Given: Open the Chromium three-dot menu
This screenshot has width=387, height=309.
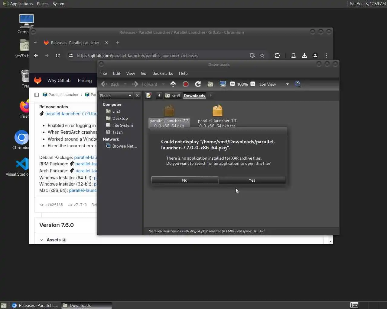Looking at the screenshot, I should [x=326, y=56].
